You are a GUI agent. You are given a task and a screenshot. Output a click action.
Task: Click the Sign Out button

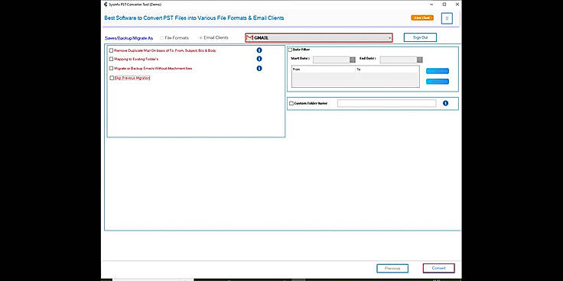tap(420, 37)
